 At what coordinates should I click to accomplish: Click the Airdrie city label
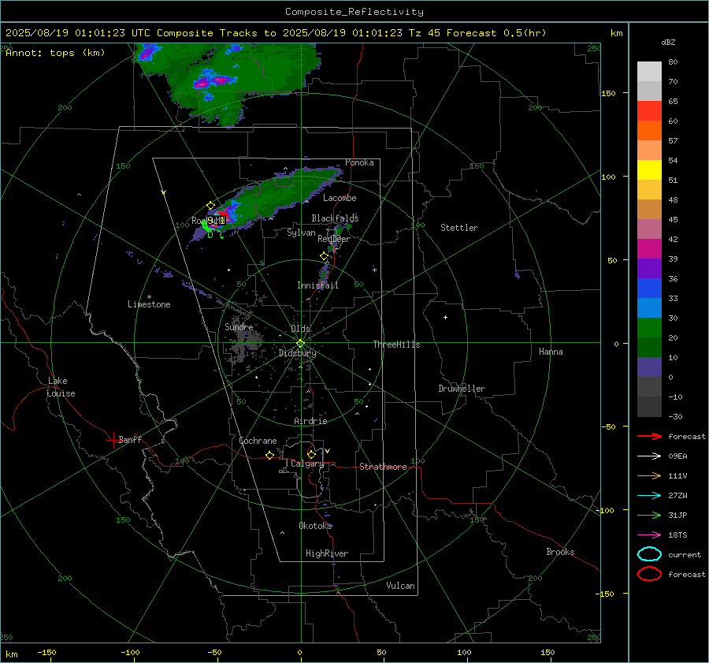click(x=310, y=421)
